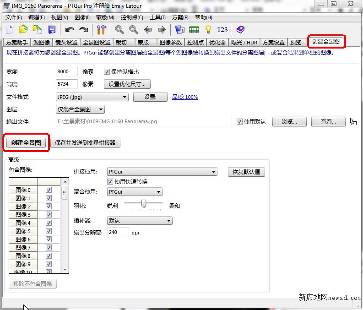Click the new project icon

[9, 30]
